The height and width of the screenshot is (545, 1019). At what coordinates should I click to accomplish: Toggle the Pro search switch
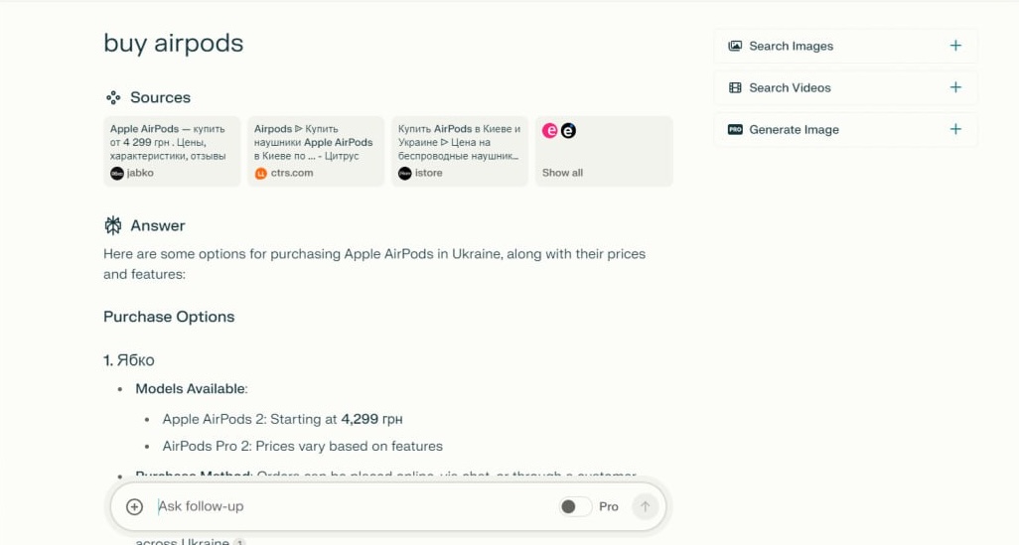pos(574,506)
